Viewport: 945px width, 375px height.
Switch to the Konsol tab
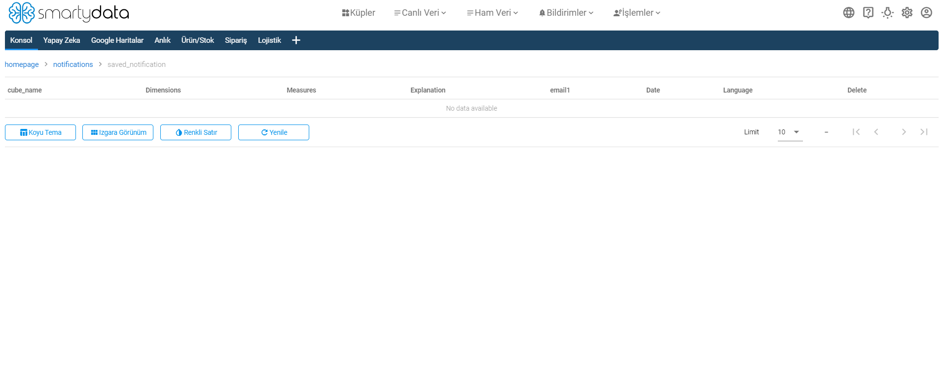21,40
